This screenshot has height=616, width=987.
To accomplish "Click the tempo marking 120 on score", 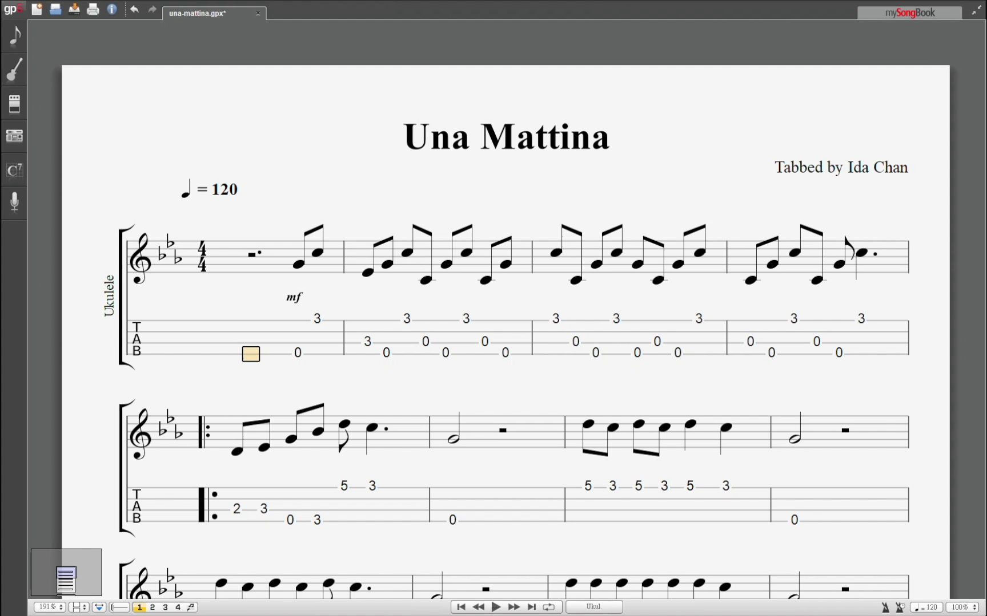I will pyautogui.click(x=209, y=189).
